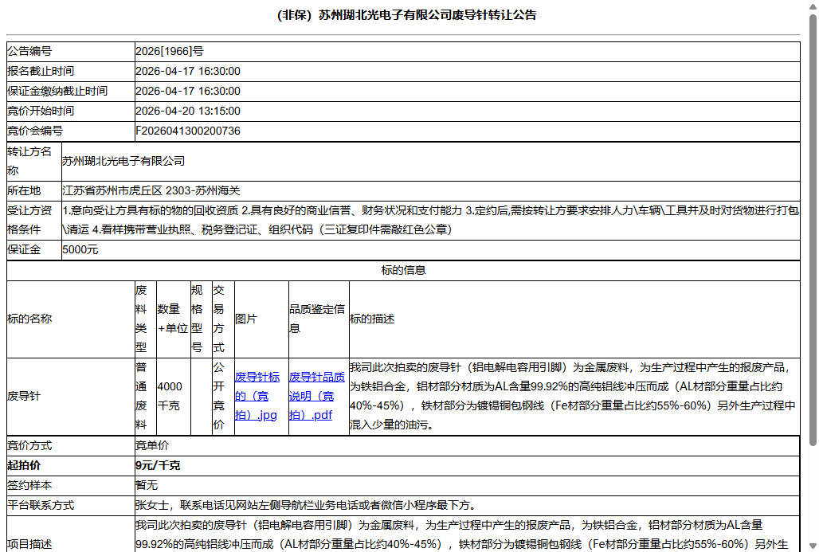Open the 废导针标的（竞拍）.jpg image link

tap(257, 396)
